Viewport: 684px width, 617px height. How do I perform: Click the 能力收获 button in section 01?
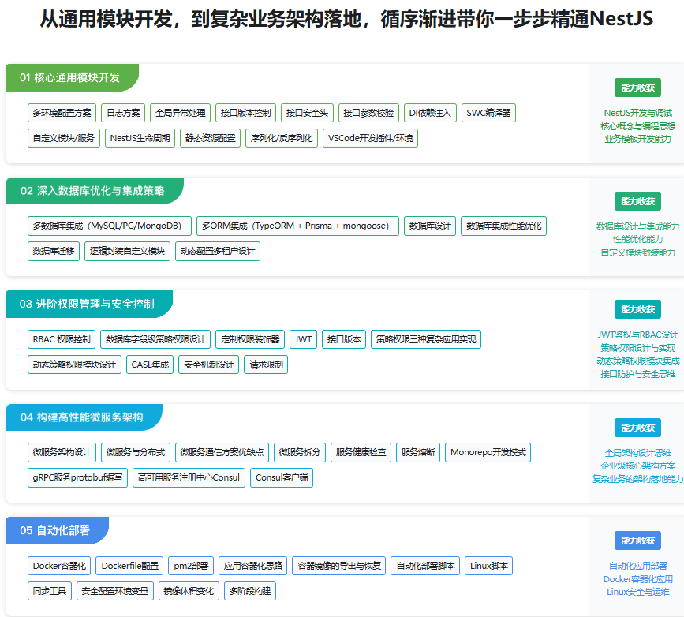tap(637, 88)
